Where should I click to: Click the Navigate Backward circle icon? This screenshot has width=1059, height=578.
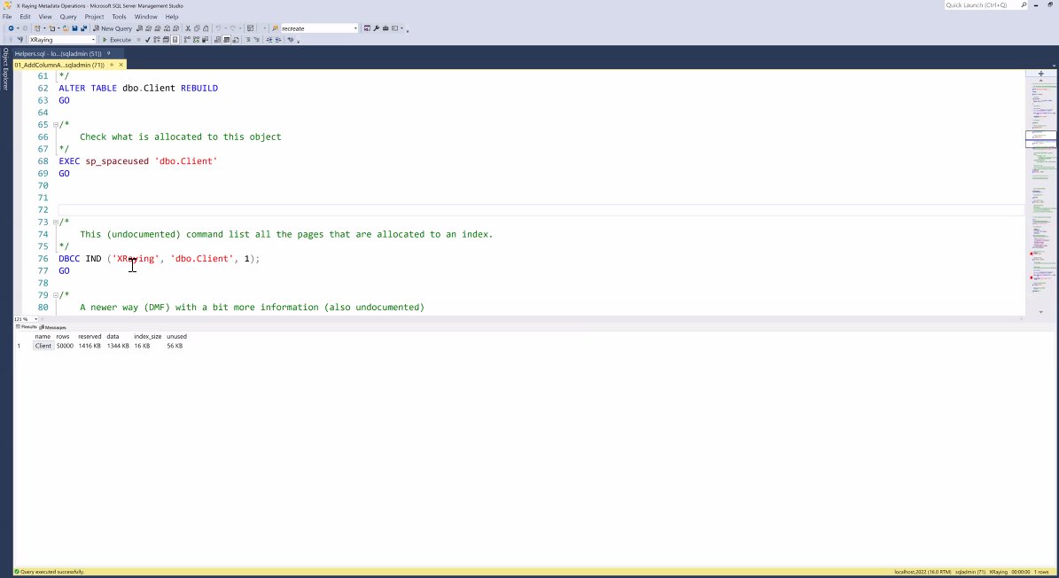11,28
